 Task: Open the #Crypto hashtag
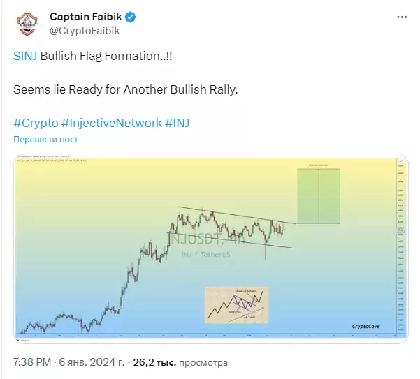[36, 123]
